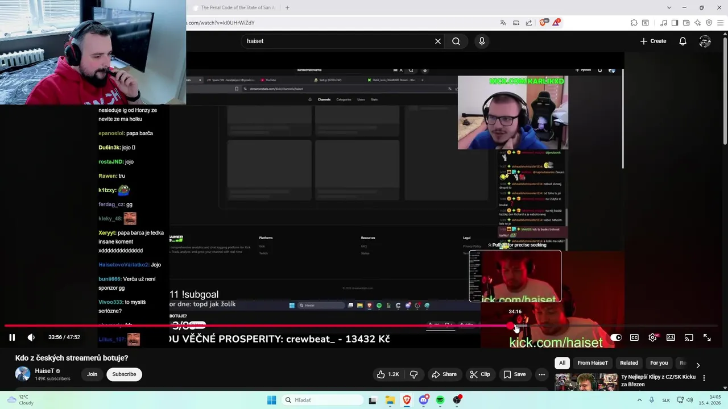This screenshot has width=728, height=409.
Task: Select the 'For you' filter chip
Action: [659, 363]
